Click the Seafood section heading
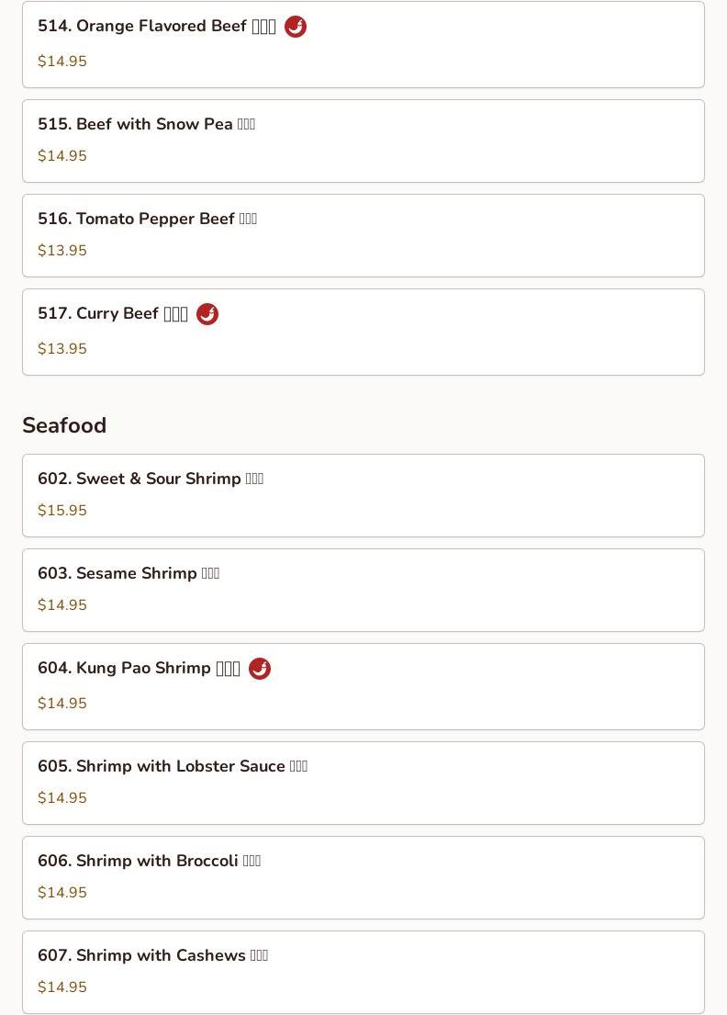This screenshot has width=727, height=1015. point(64,425)
